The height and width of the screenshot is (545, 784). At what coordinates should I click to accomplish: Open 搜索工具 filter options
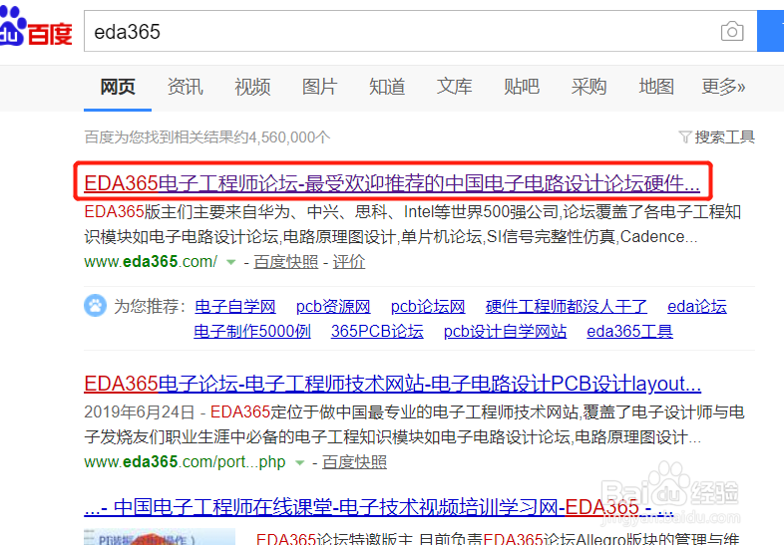724,136
